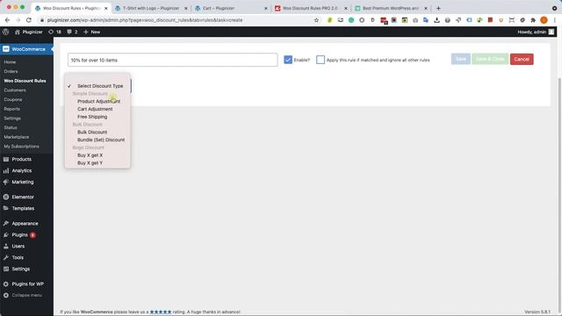Click the five-star rating link
Viewport: 562px width, 316px height.
point(161,312)
